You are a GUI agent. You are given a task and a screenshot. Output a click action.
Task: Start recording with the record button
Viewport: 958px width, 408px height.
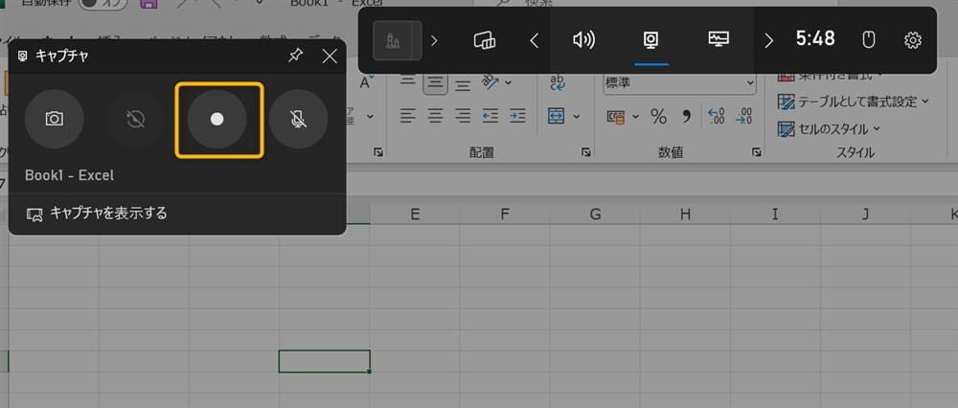click(217, 120)
